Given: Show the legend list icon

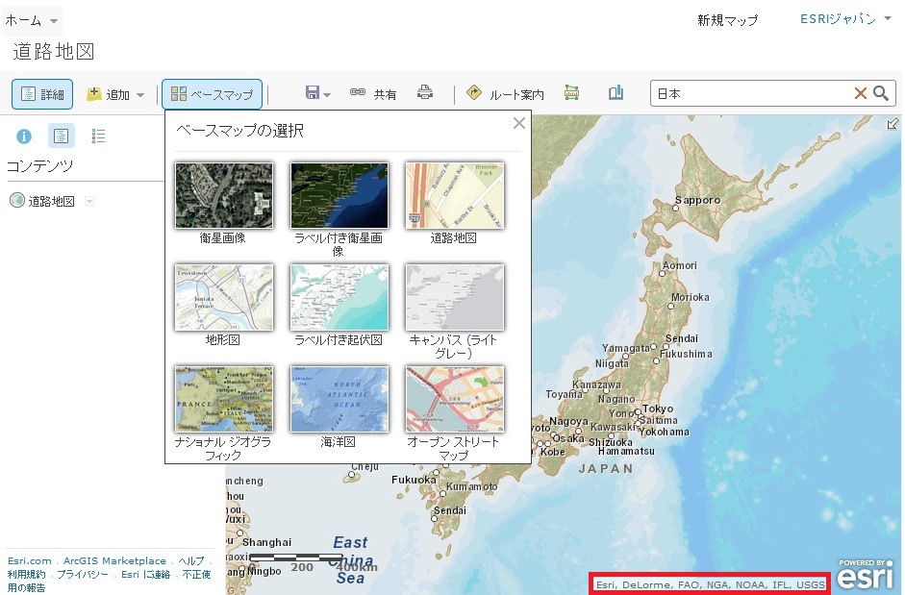Looking at the screenshot, I should 98,136.
